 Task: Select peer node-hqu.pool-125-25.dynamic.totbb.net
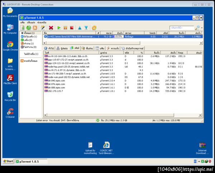[x=123, y=67]
